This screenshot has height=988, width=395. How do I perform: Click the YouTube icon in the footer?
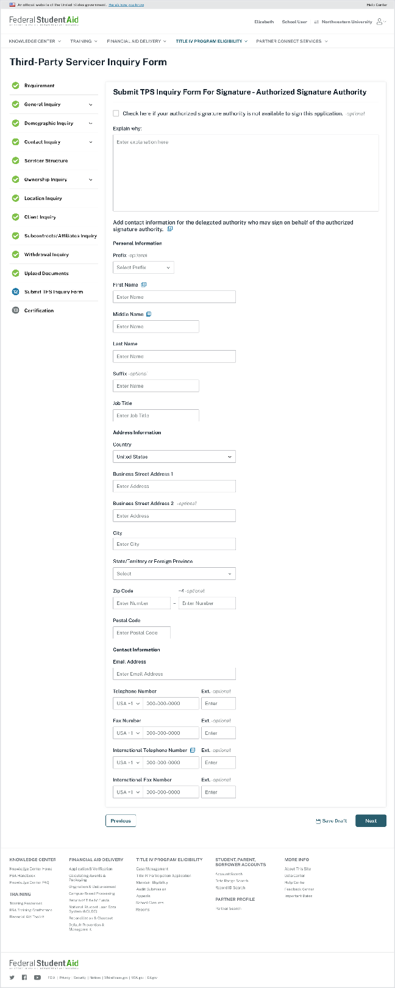[x=37, y=977]
